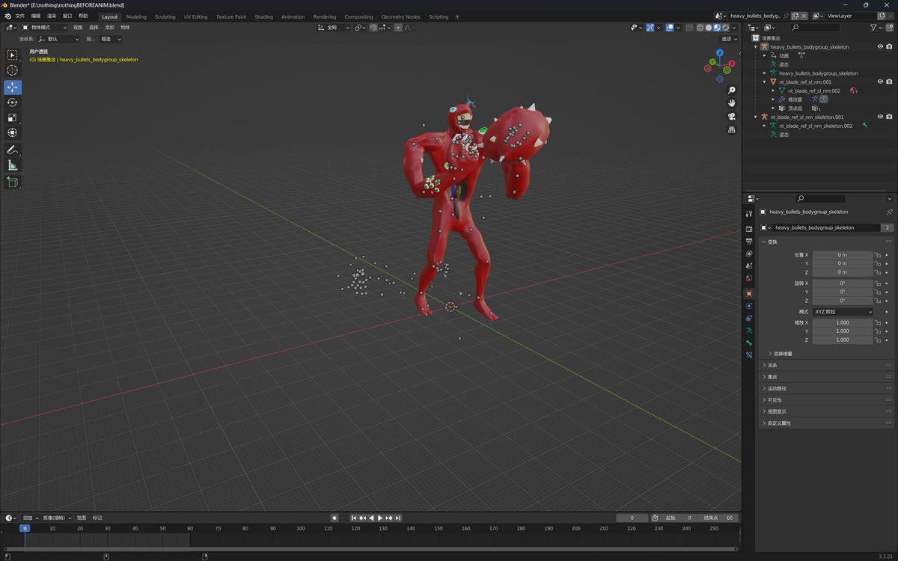898x561 pixels.
Task: Activate the Transform tool
Action: coord(13,132)
